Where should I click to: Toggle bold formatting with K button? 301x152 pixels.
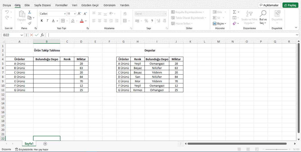click(x=42, y=21)
